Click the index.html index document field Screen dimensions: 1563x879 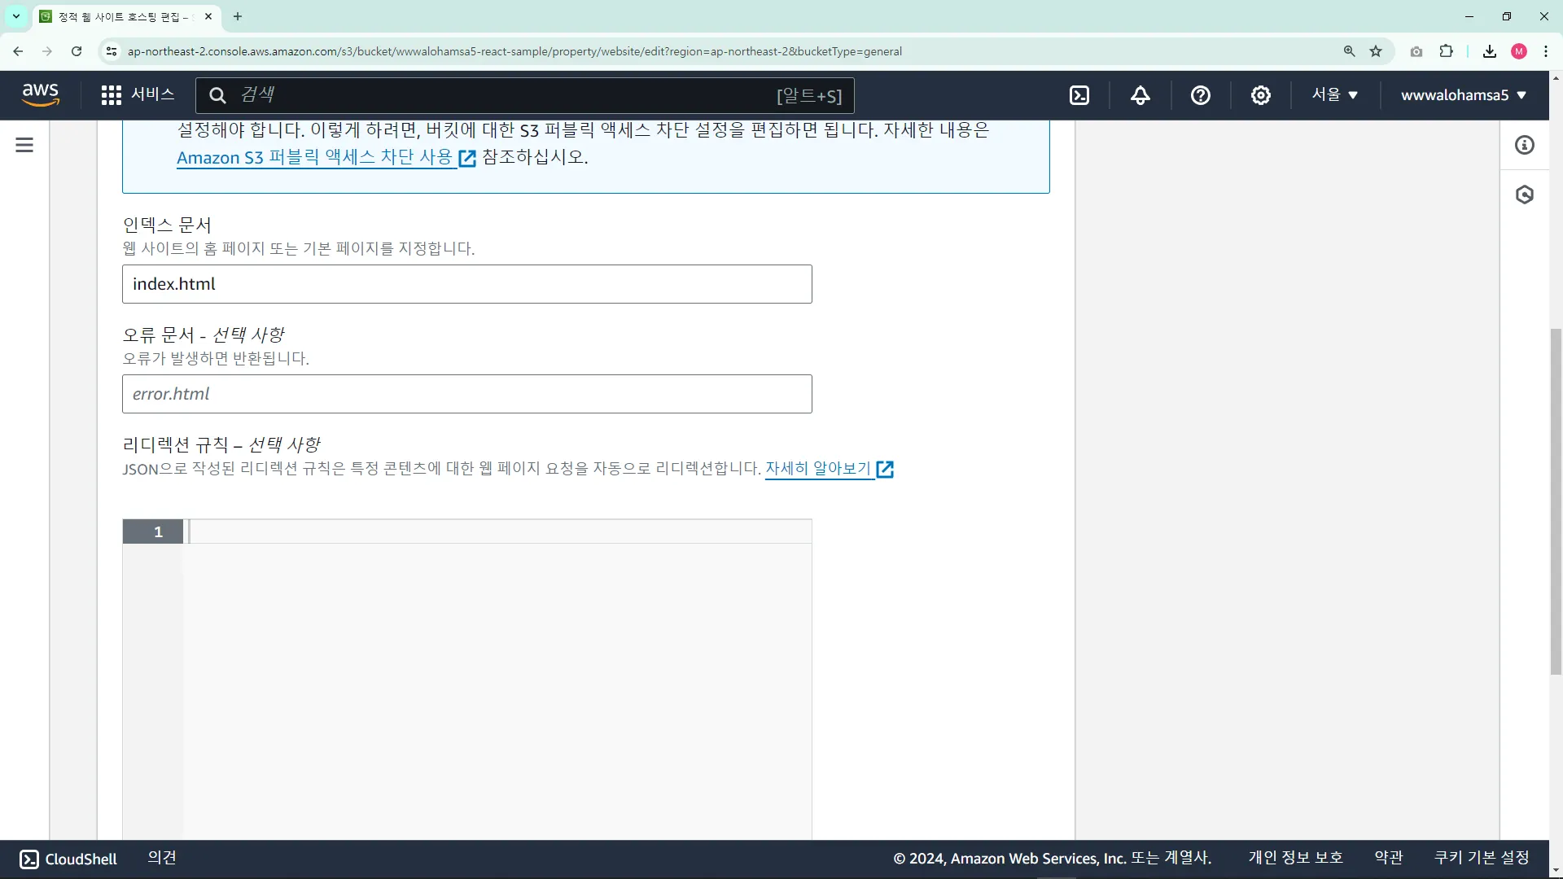[466, 284]
